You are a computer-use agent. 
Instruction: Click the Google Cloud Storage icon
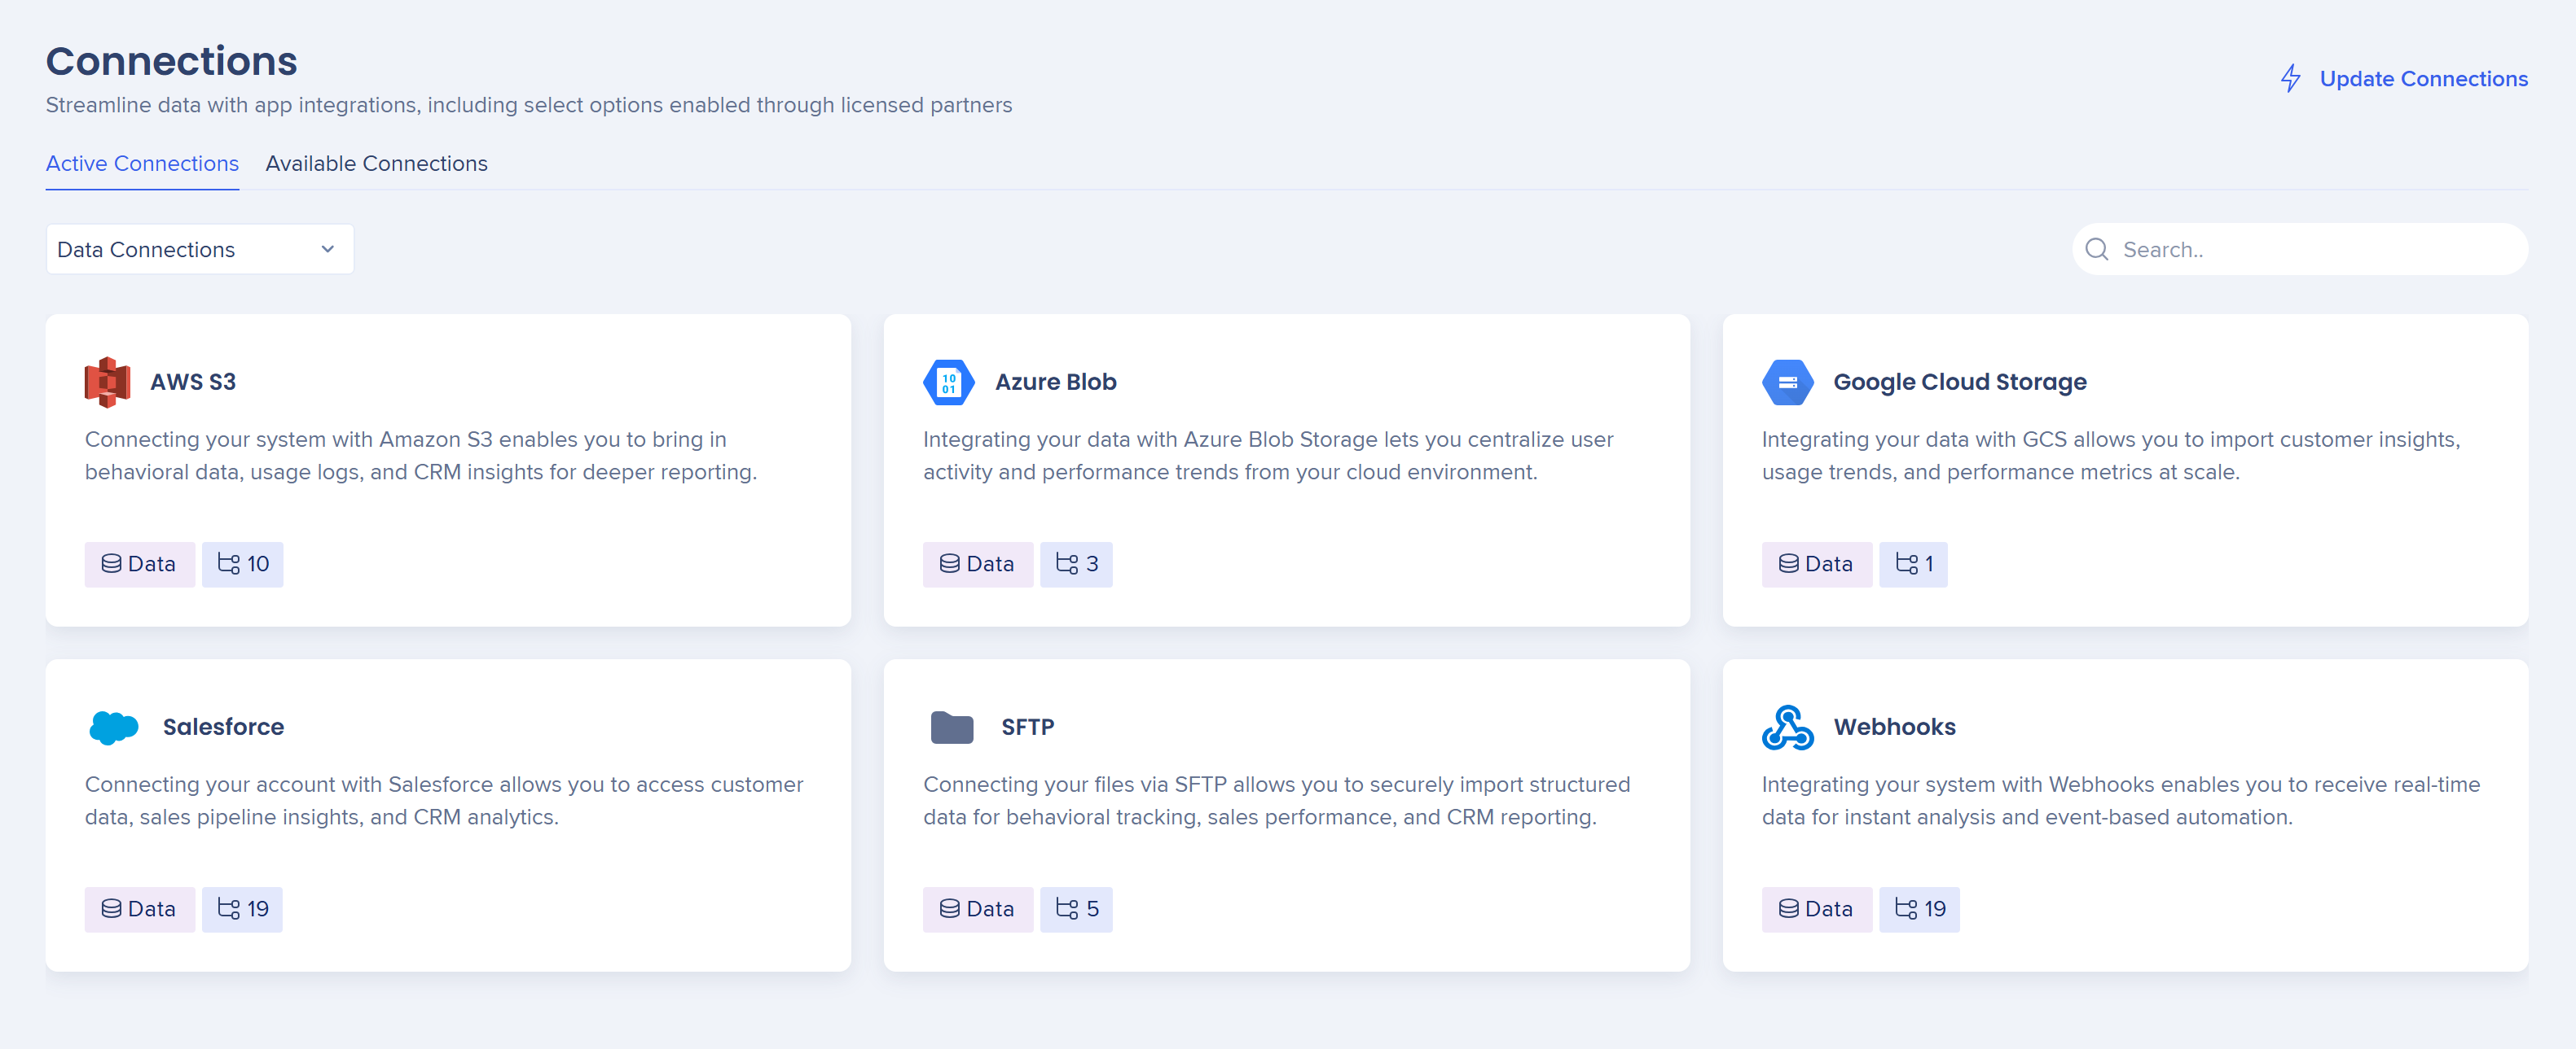click(x=1787, y=382)
